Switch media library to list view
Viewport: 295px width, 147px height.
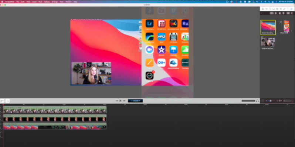292,13
